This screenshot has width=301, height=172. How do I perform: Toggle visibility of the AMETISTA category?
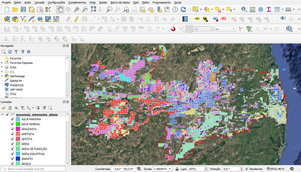tap(12, 134)
